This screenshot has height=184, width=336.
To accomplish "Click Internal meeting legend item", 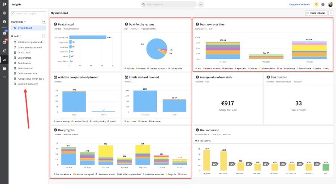I will pos(61,121).
